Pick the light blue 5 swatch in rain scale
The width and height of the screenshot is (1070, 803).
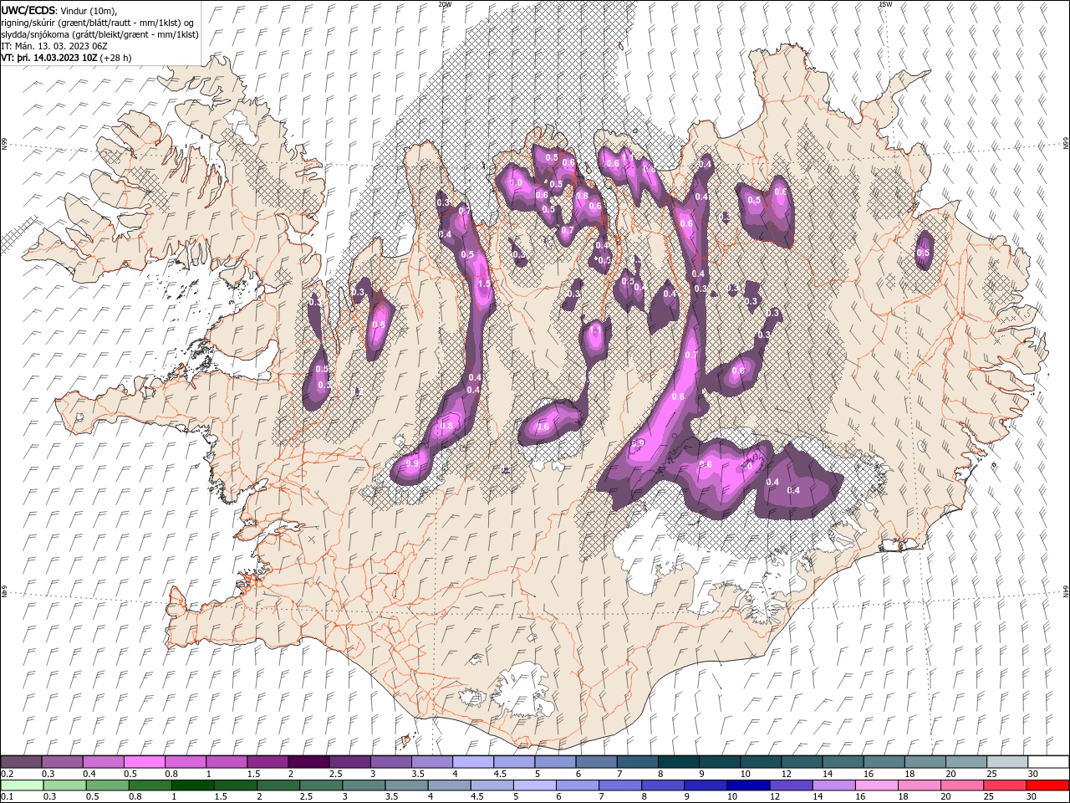(535, 785)
